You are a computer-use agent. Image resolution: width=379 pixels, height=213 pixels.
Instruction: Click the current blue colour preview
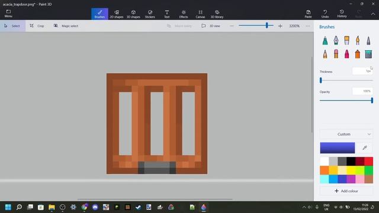(338, 148)
